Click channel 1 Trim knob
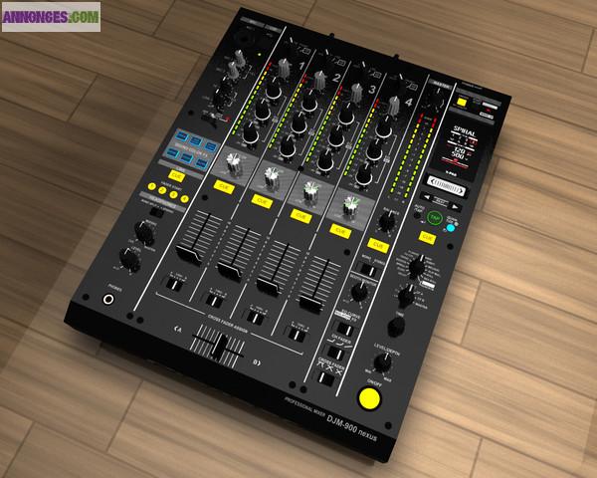 pos(284,68)
